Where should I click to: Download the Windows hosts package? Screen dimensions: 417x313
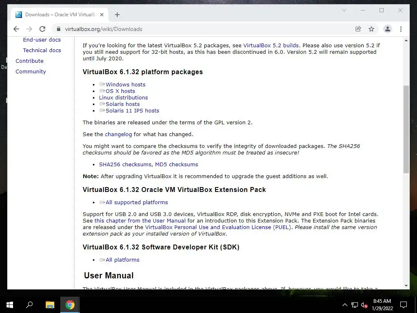(125, 85)
